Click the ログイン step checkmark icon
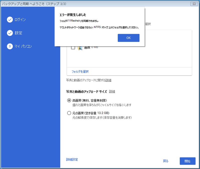 pyautogui.click(x=10, y=20)
